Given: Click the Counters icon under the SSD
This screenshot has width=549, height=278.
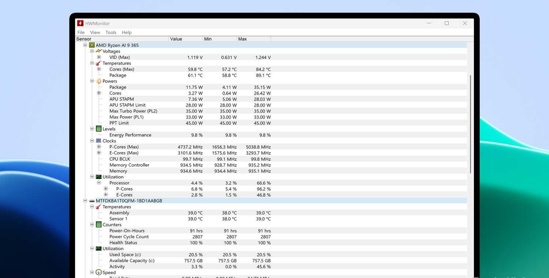Looking at the screenshot, I should (98, 225).
